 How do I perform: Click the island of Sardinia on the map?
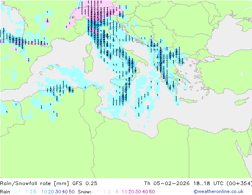click(x=89, y=64)
